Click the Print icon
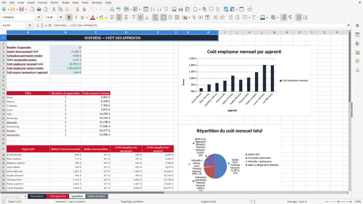 tap(39, 9)
